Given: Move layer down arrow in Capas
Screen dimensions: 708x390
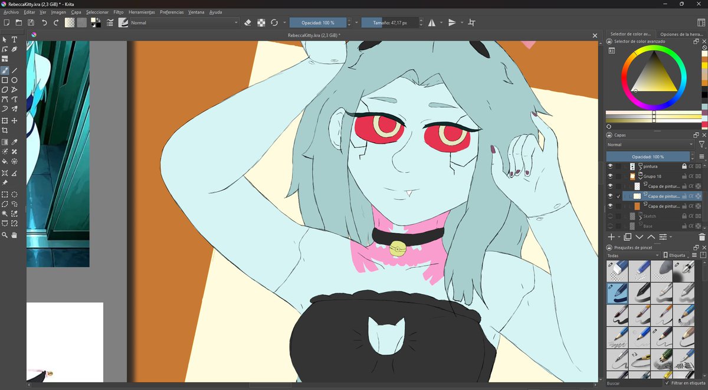Looking at the screenshot, I should pos(639,237).
